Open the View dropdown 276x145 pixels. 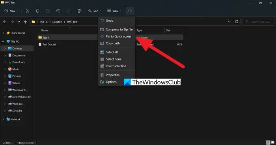(114, 11)
